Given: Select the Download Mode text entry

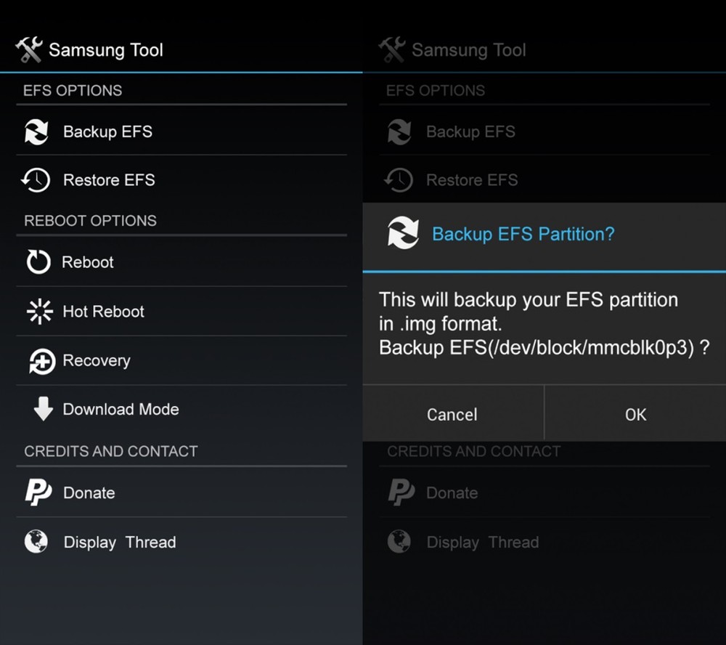Looking at the screenshot, I should [x=121, y=409].
